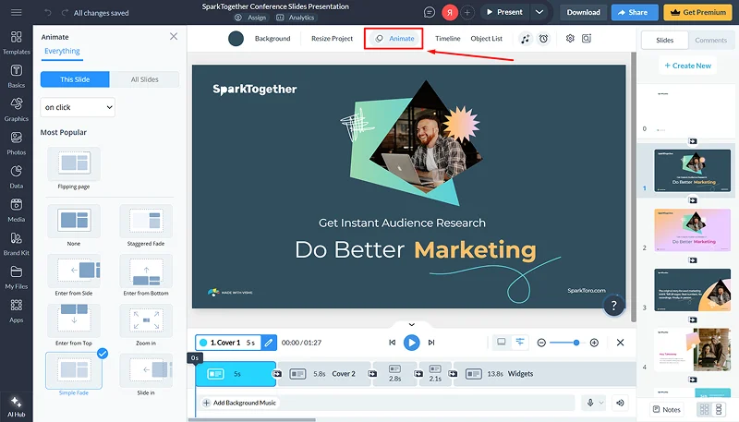Click the music notes icon in toolbar
Screen dimensions: 739x422
click(x=525, y=39)
